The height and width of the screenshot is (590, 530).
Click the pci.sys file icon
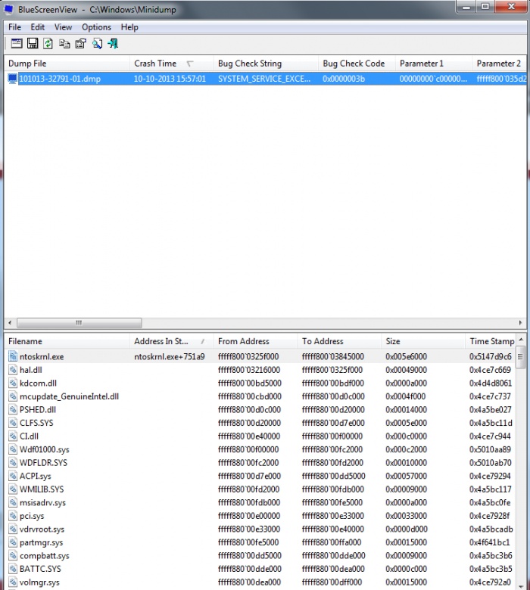coord(13,516)
